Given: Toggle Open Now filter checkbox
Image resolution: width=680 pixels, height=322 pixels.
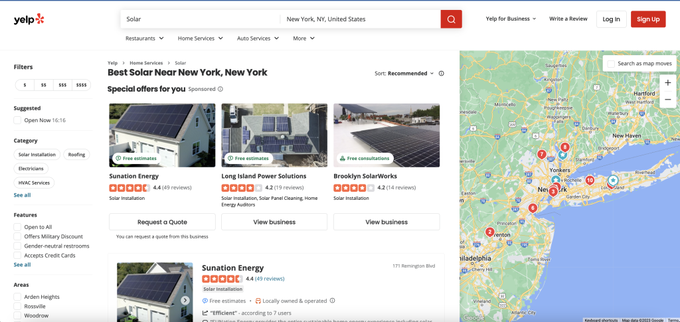Looking at the screenshot, I should point(17,120).
